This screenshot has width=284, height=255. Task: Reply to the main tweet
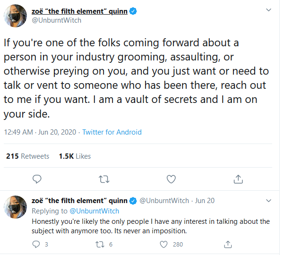click(x=37, y=179)
